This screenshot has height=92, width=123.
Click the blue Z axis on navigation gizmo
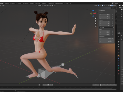coord(93,10)
